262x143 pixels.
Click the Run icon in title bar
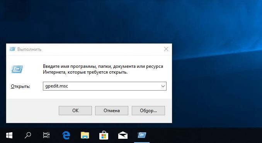12,49
